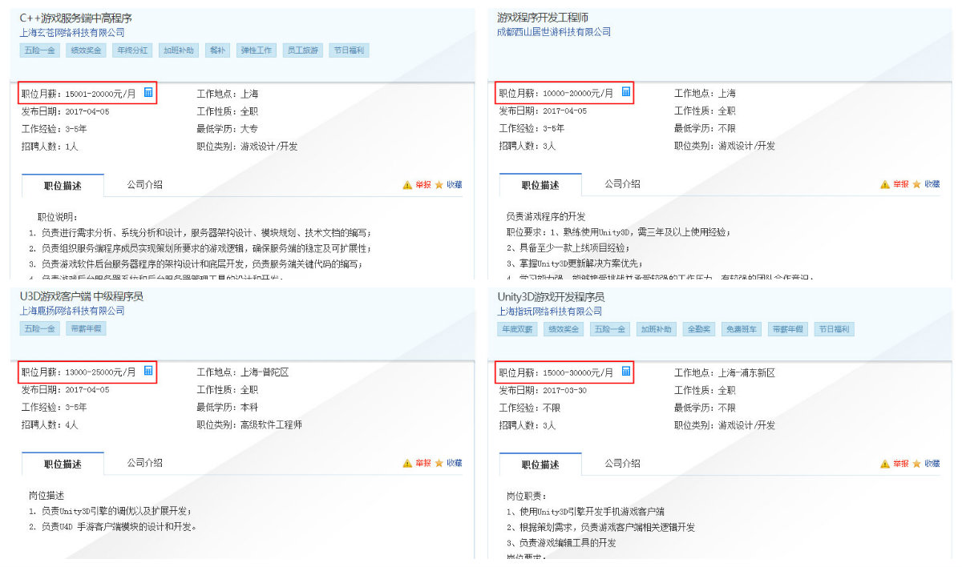Open company link 成都西山居世游科技有限公司
This screenshot has width=962, height=567.
click(x=554, y=32)
